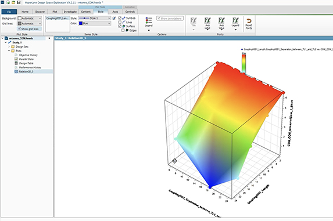Click the color scale bar above plot
The height and width of the screenshot is (221, 333).
click(x=244, y=64)
